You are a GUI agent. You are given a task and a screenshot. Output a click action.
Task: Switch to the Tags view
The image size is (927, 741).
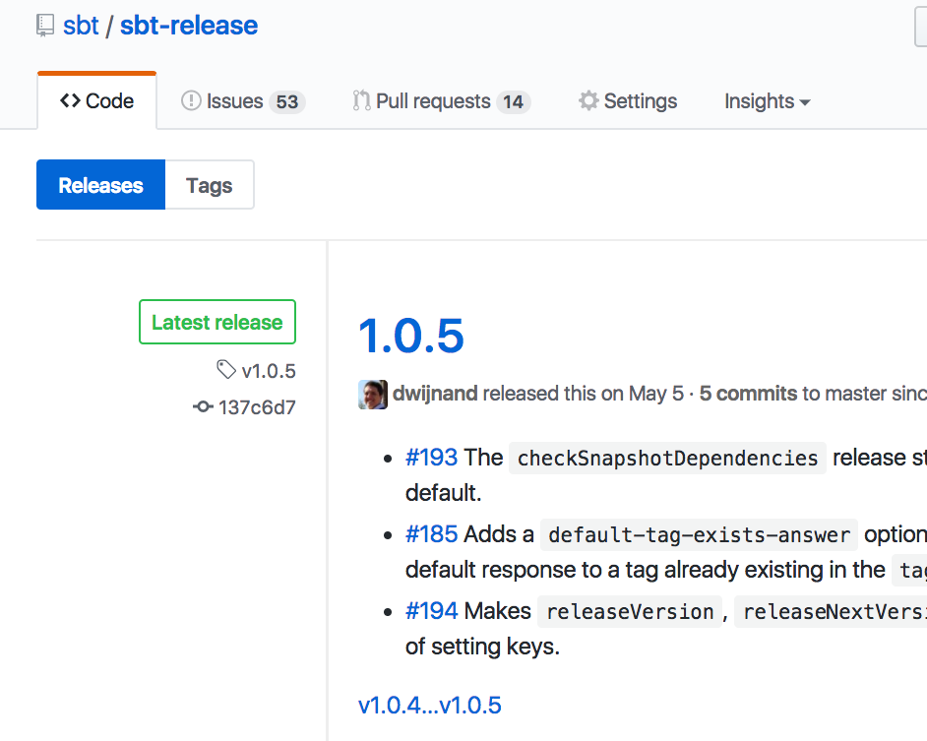(209, 184)
